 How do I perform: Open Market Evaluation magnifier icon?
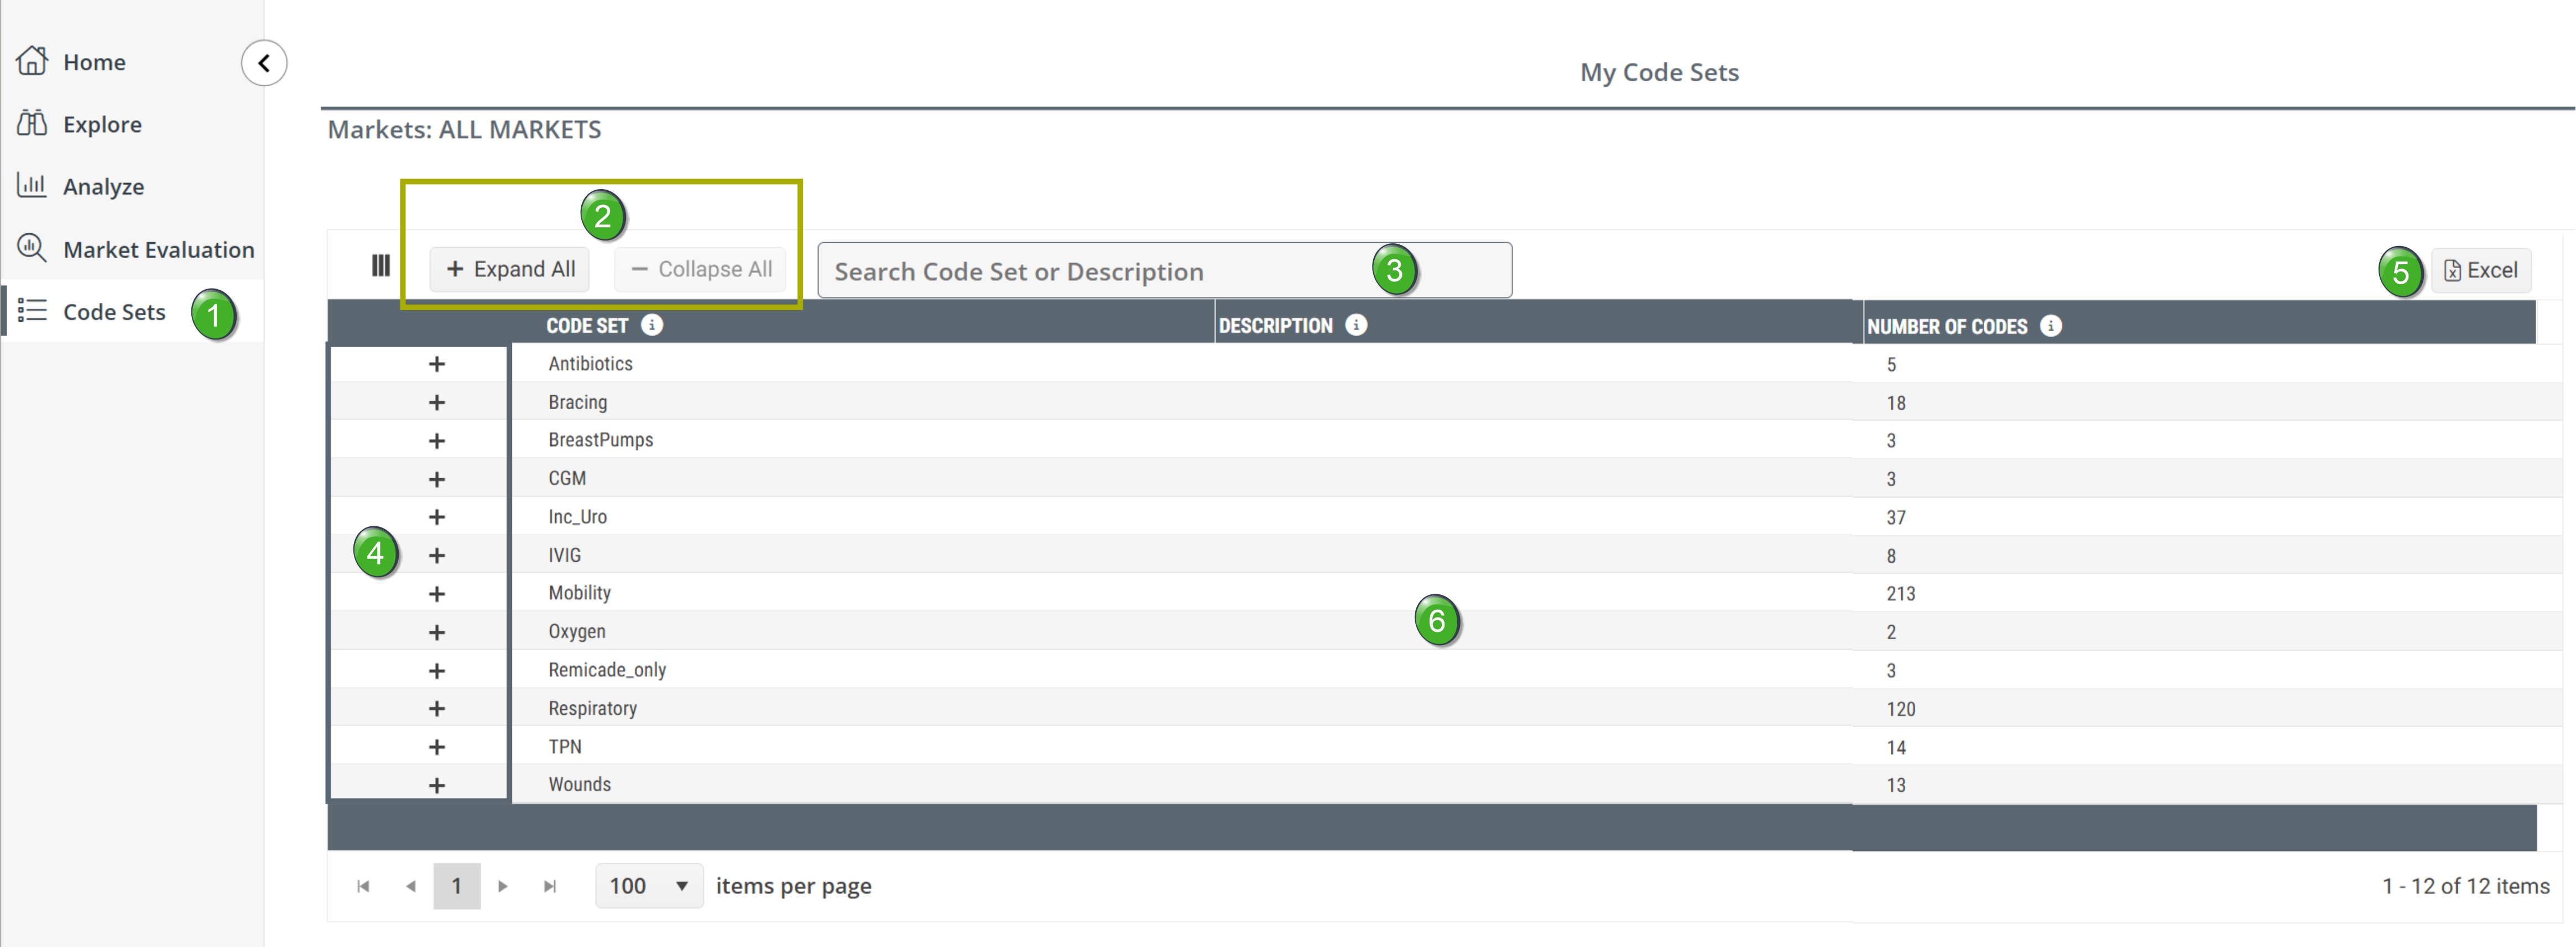tap(32, 247)
